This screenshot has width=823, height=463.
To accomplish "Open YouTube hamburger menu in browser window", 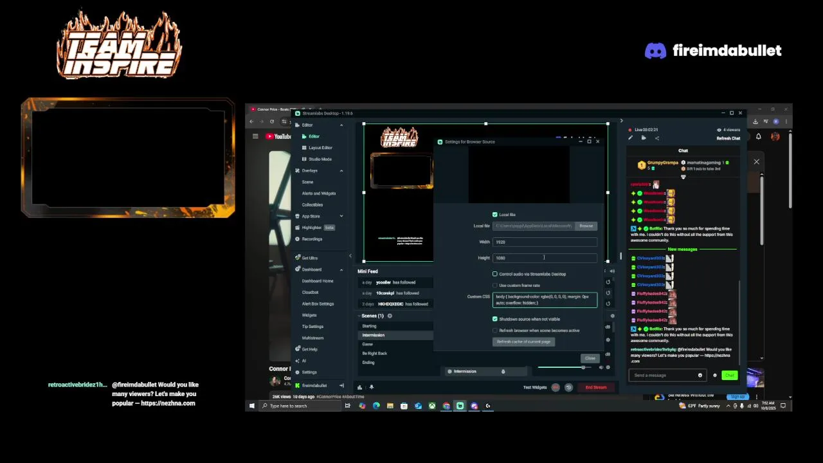I will [x=255, y=136].
